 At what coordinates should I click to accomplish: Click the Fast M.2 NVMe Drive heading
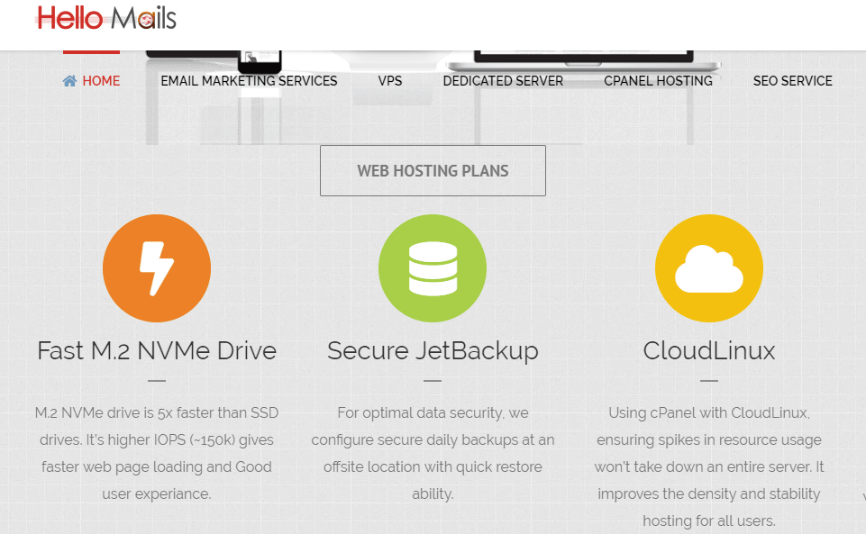point(157,350)
